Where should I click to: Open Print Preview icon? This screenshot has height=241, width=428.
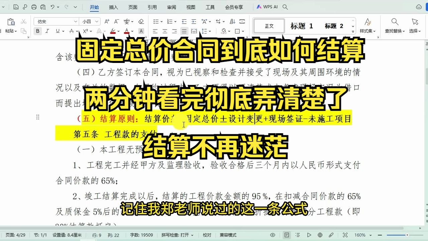click(x=43, y=7)
